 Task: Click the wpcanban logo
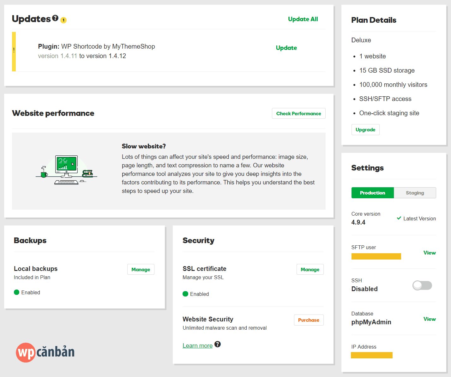tap(45, 352)
